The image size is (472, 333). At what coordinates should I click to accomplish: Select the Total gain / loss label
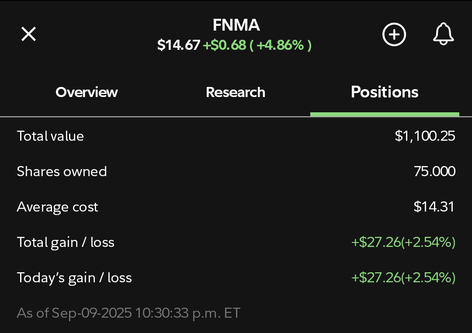coord(66,243)
